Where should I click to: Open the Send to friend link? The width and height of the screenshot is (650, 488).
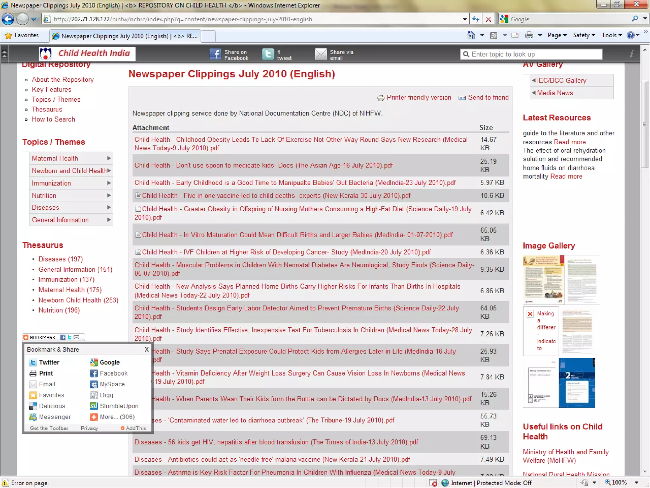coord(488,98)
